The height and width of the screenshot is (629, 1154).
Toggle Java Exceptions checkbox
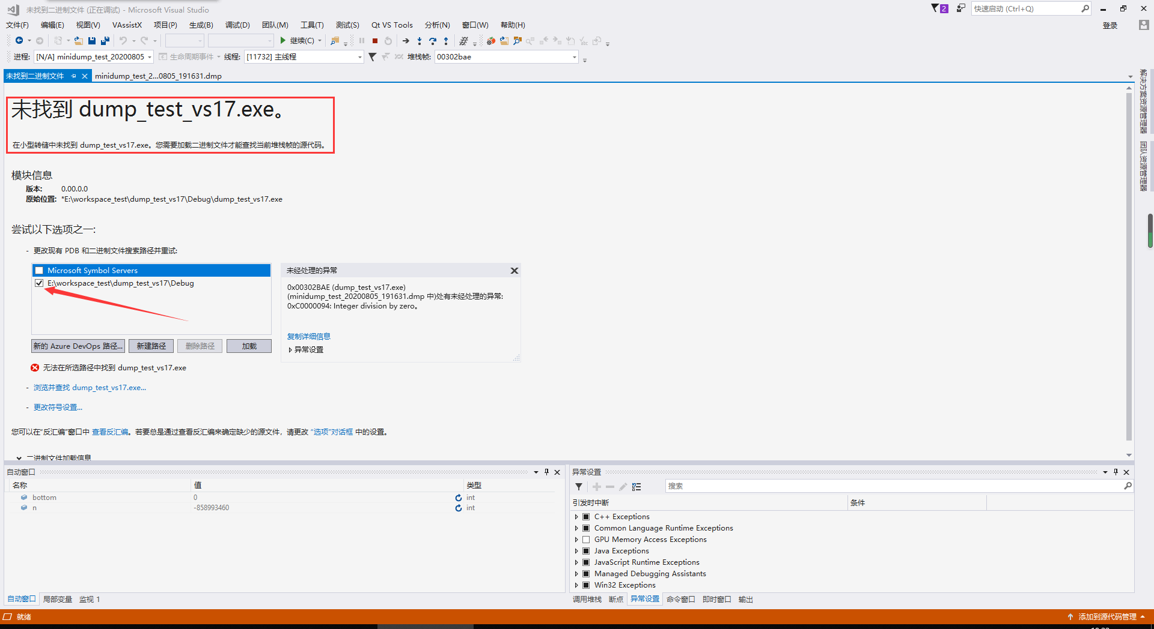[x=586, y=551]
